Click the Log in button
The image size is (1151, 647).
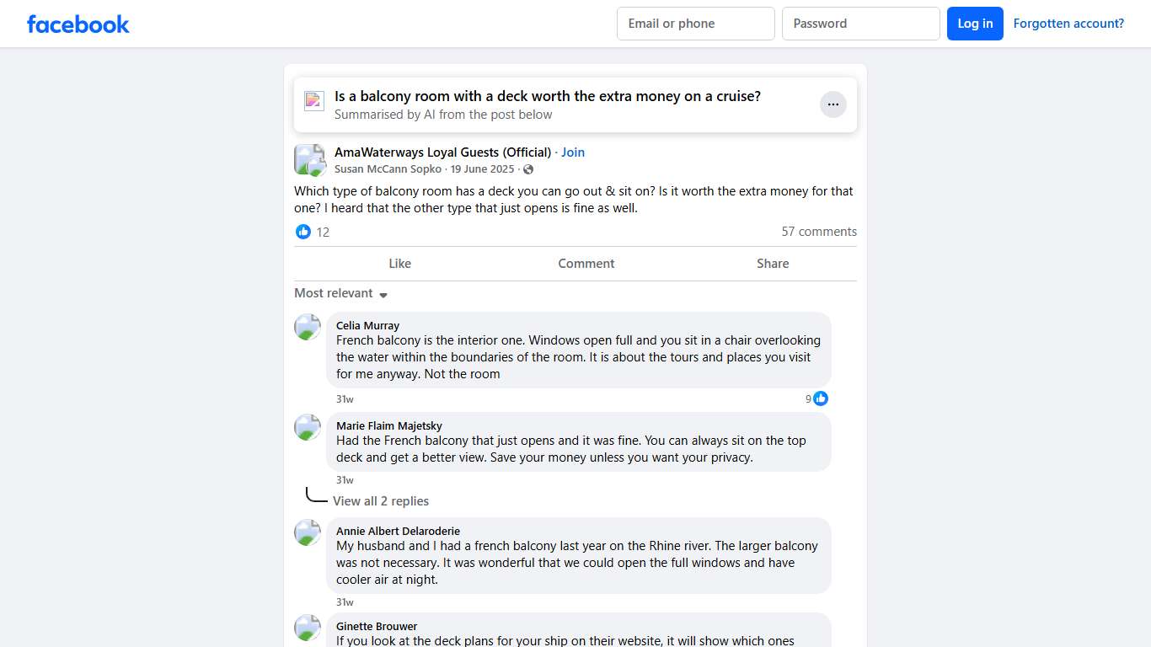click(x=975, y=24)
